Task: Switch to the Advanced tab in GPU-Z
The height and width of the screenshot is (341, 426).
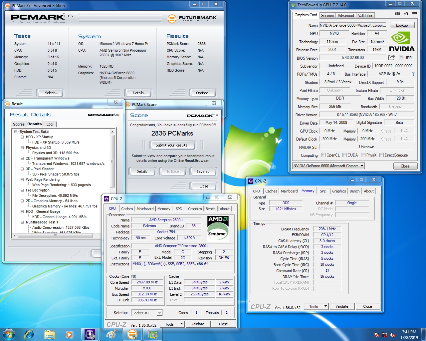Action: click(346, 16)
